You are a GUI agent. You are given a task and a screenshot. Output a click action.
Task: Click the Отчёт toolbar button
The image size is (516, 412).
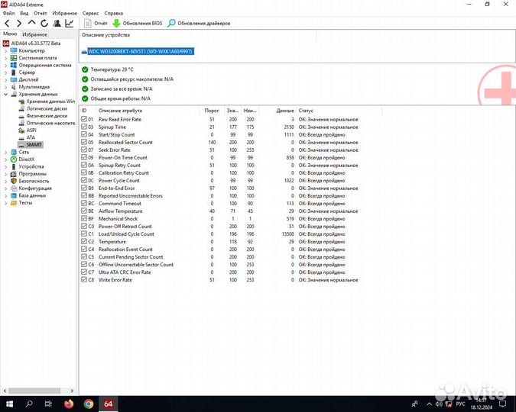coord(96,24)
